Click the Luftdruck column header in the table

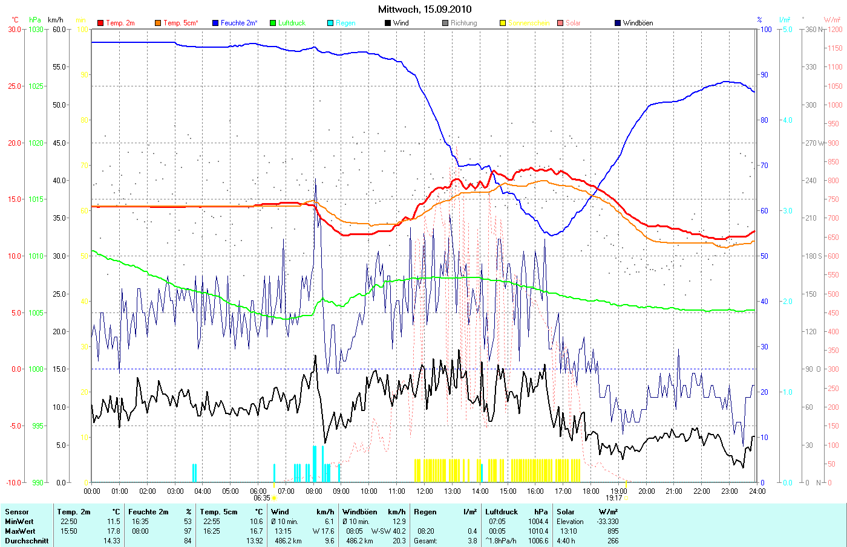click(502, 512)
